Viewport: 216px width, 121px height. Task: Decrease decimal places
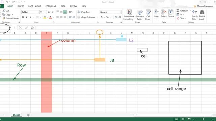tap(120, 17)
